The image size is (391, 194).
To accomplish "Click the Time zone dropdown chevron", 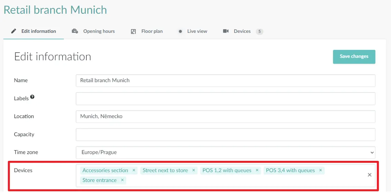I will point(372,152).
